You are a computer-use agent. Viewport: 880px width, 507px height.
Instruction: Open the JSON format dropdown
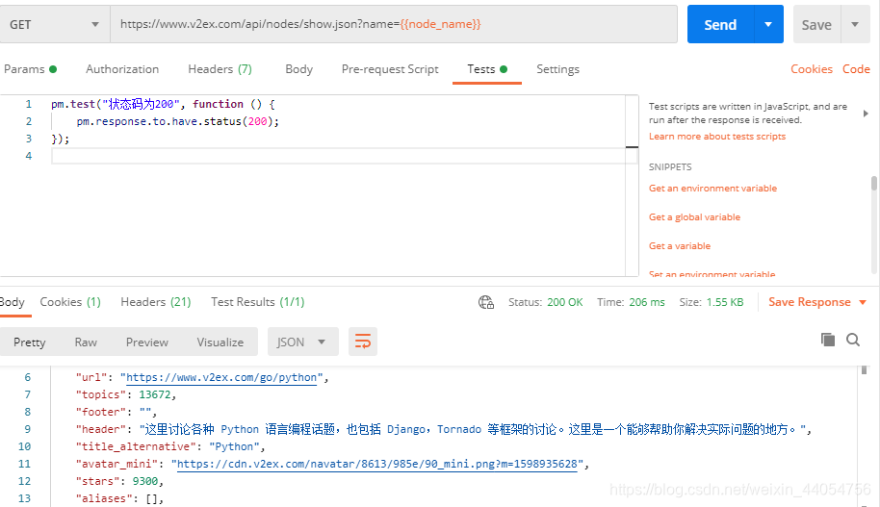(x=301, y=342)
